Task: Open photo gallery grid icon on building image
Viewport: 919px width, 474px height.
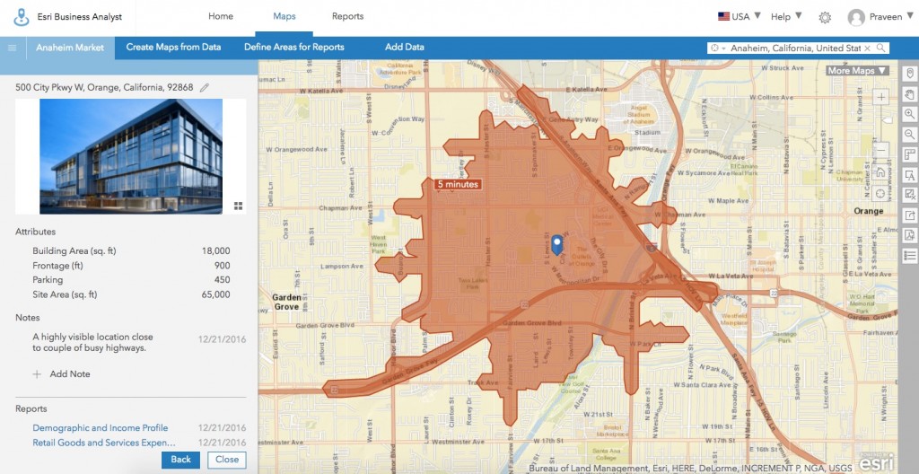Action: [238, 206]
